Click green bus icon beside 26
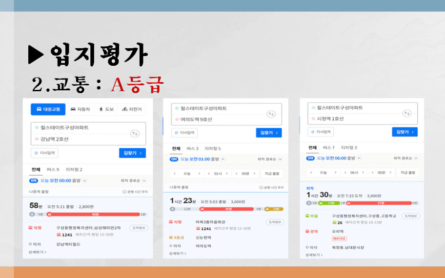Screen dimensions: 445x278 pyautogui.click(x=334, y=223)
